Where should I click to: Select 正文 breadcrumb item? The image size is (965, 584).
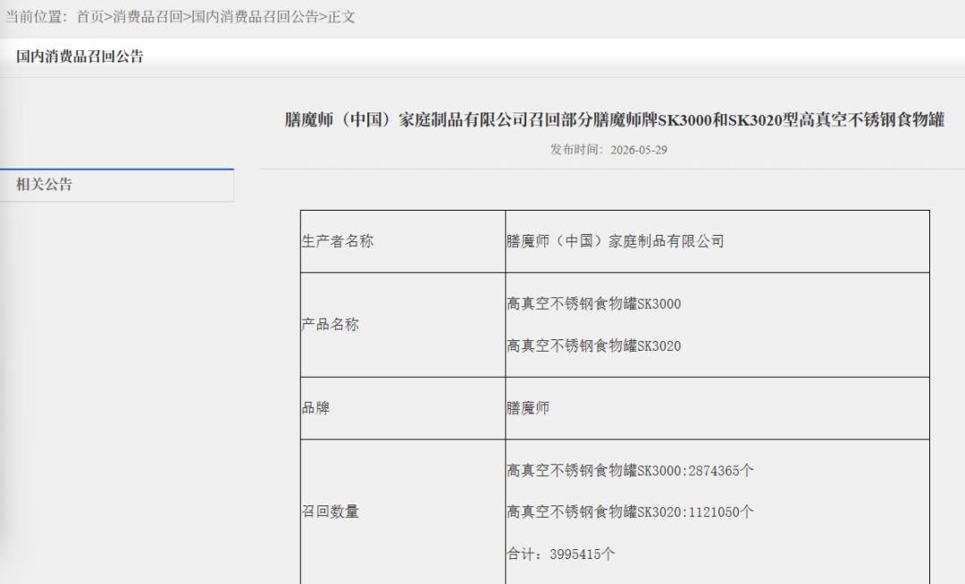tap(341, 17)
